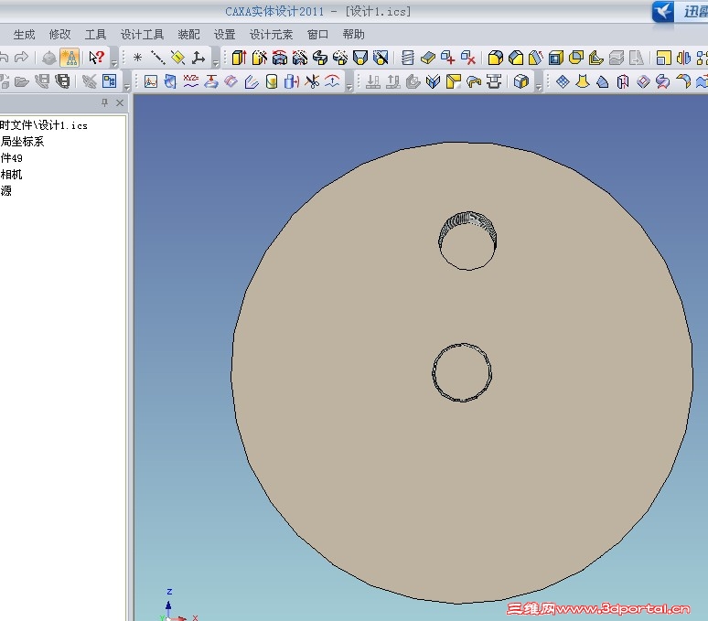Open file with the folder icon
Image resolution: width=708 pixels, height=621 pixels.
(x=21, y=81)
